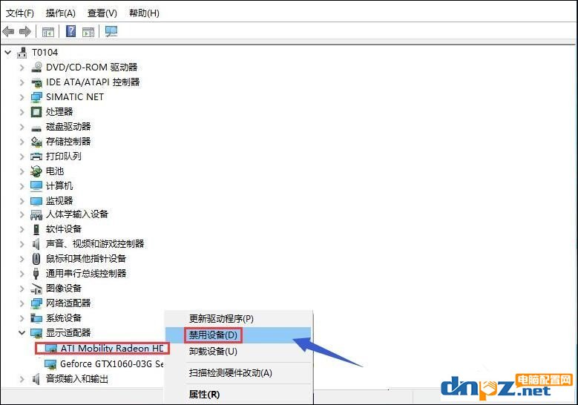Viewport: 578px width, 405px height.
Task: Select the 图像设备 category label
Action: [x=63, y=289]
